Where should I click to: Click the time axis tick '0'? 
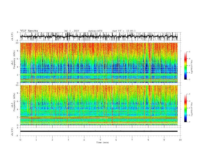pyautogui.click(x=20, y=140)
